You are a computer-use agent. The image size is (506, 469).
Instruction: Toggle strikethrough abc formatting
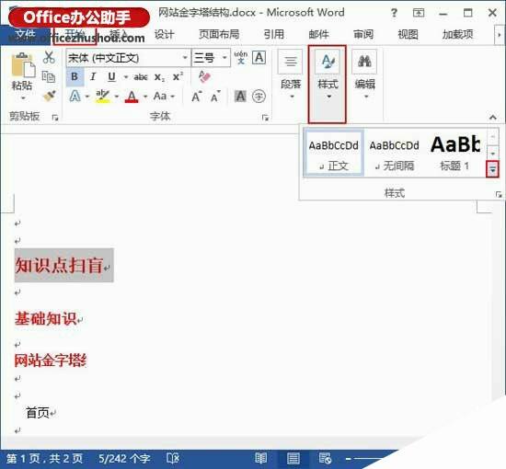pos(141,77)
